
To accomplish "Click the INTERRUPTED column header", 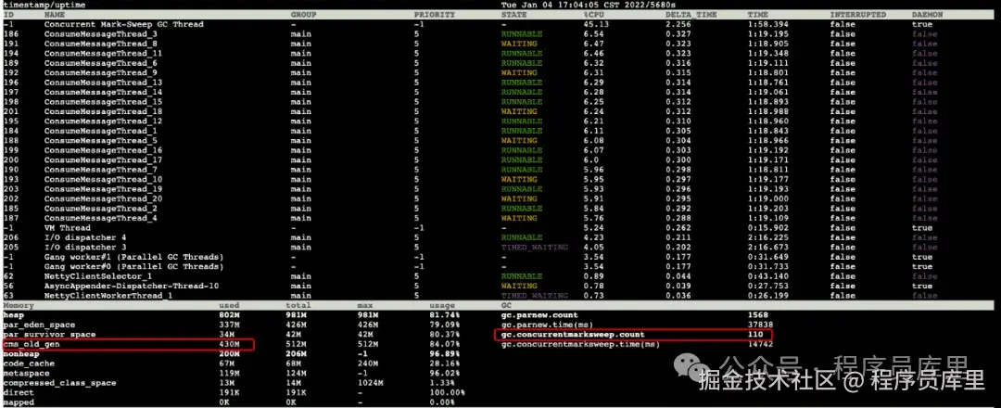I will 858,14.
